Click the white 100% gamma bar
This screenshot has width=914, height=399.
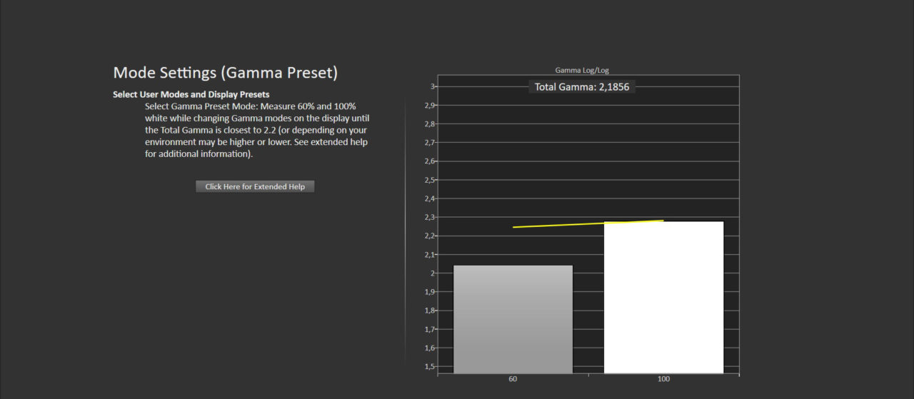click(x=663, y=297)
